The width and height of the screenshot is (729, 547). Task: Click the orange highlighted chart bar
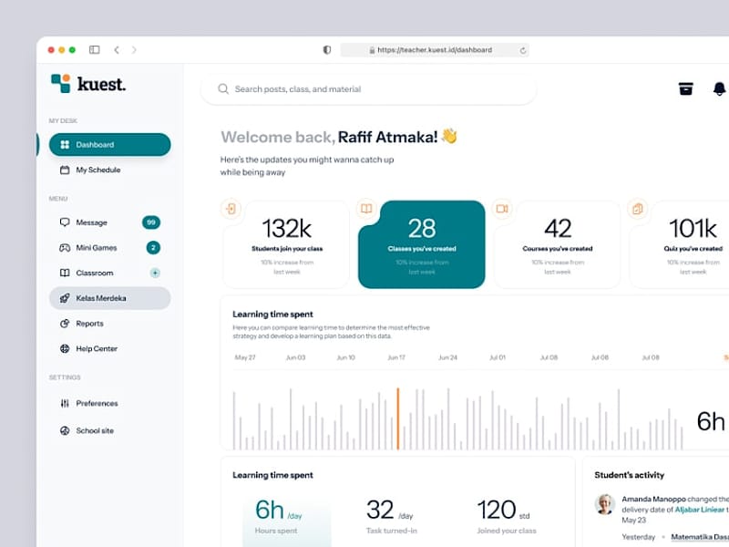[398, 418]
